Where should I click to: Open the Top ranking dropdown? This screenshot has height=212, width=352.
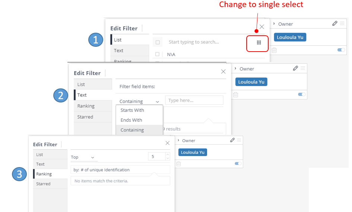83,157
